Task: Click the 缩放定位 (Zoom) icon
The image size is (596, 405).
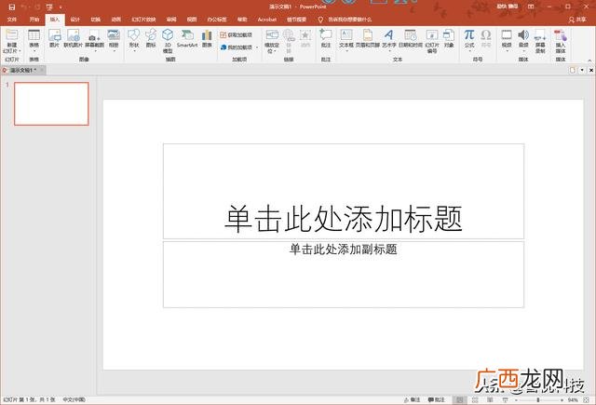Action: click(x=272, y=41)
